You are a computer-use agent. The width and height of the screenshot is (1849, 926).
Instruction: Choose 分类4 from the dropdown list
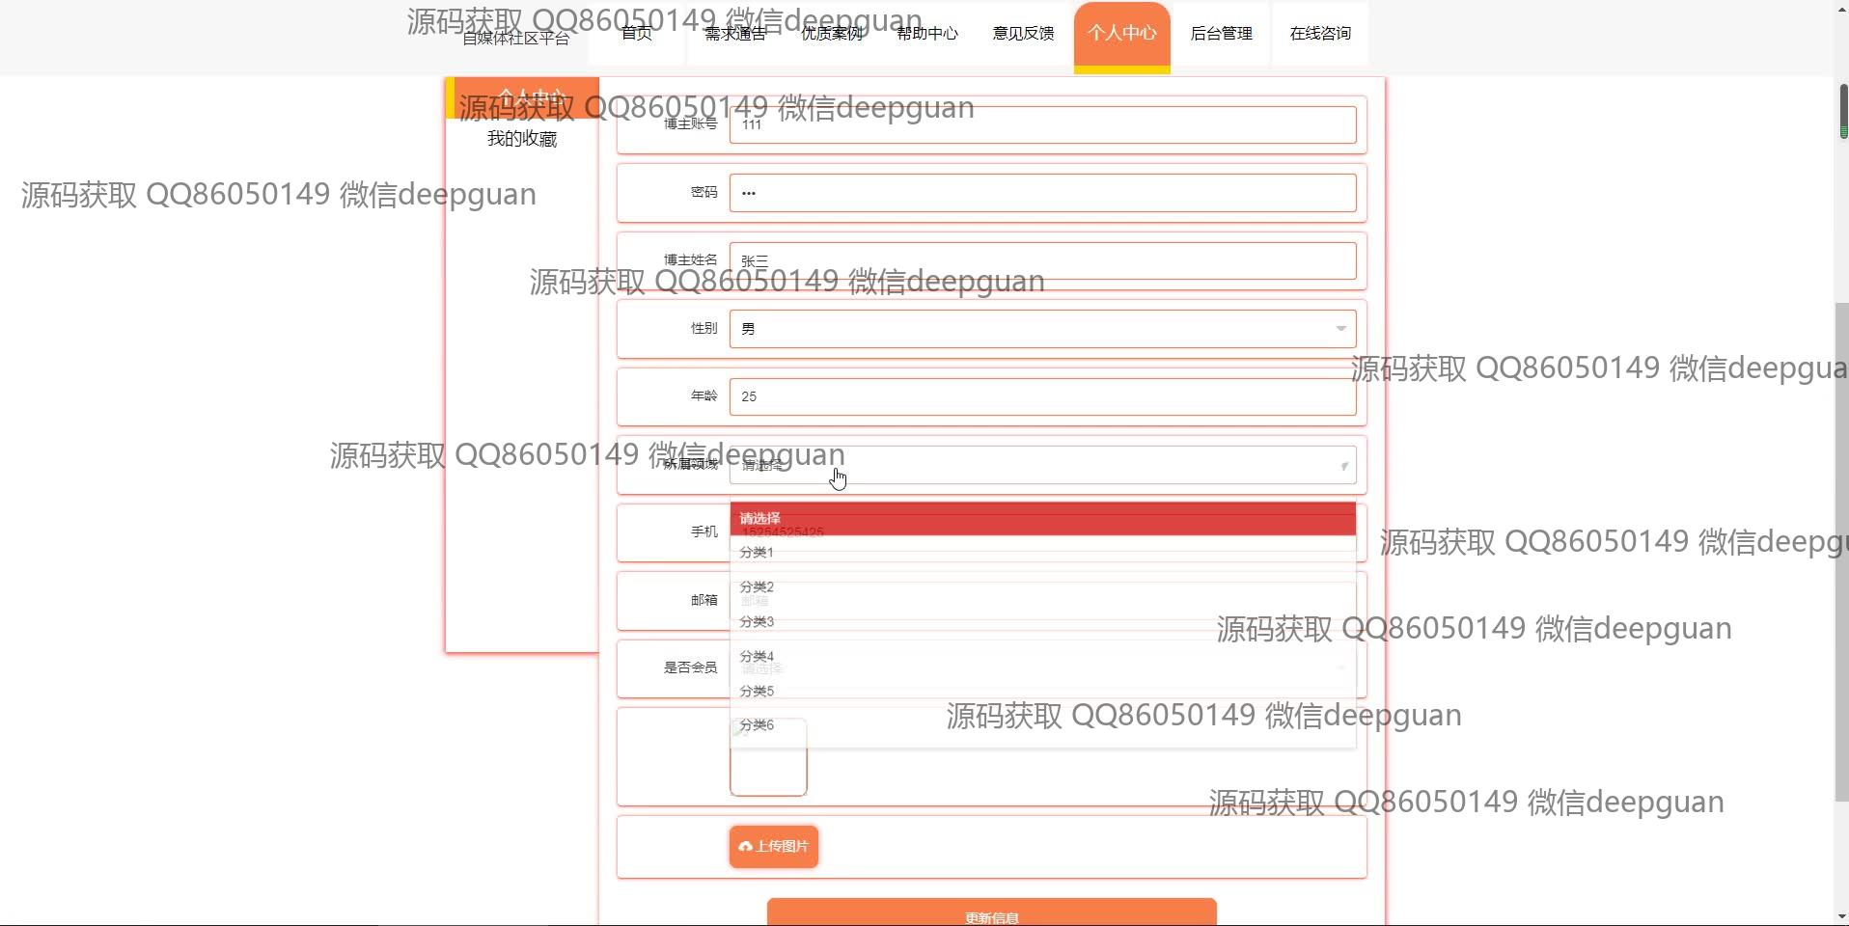(x=1042, y=656)
